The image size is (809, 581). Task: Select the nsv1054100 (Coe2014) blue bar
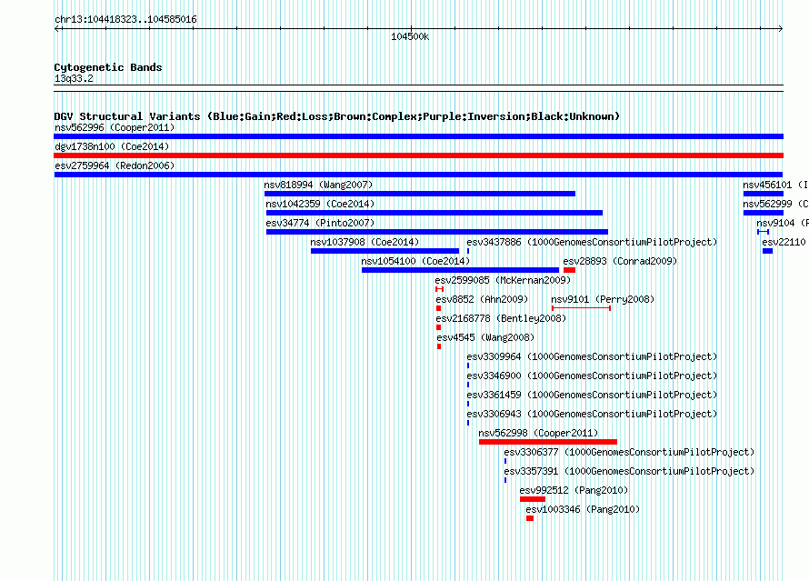(x=460, y=270)
